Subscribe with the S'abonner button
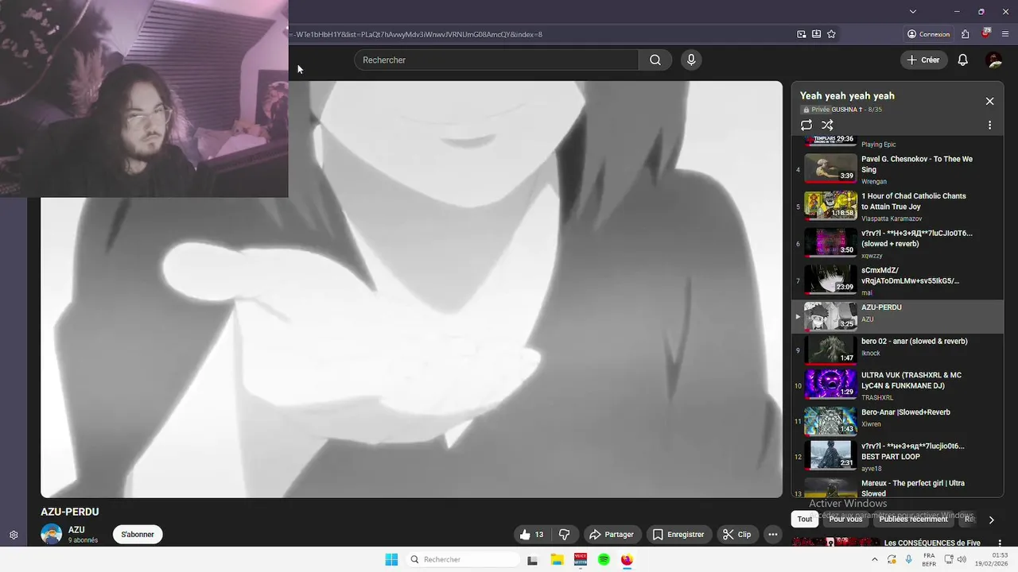The height and width of the screenshot is (572, 1018). coord(138,535)
